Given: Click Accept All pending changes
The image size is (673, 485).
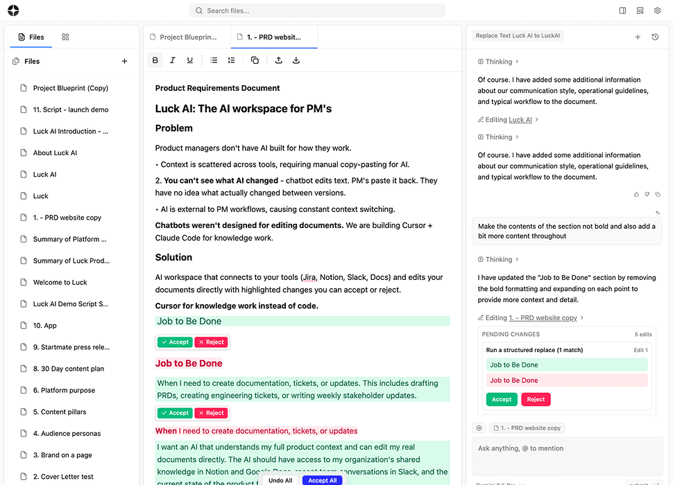Looking at the screenshot, I should click(x=322, y=480).
